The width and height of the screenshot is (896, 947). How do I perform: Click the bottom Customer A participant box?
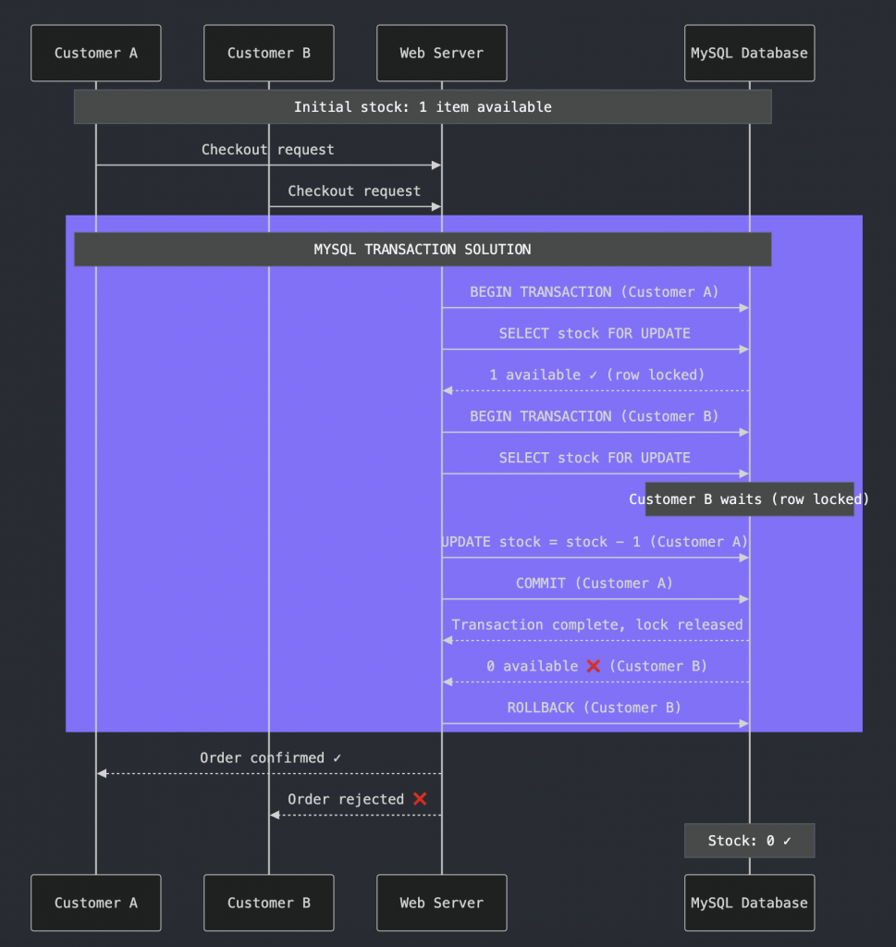pyautogui.click(x=96, y=903)
